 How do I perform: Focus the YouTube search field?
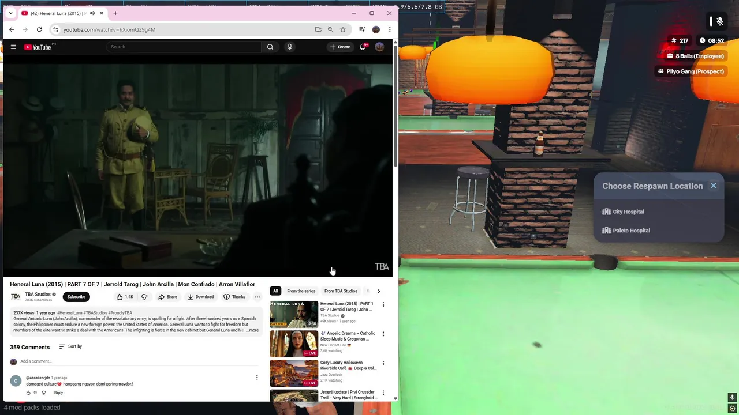click(185, 47)
